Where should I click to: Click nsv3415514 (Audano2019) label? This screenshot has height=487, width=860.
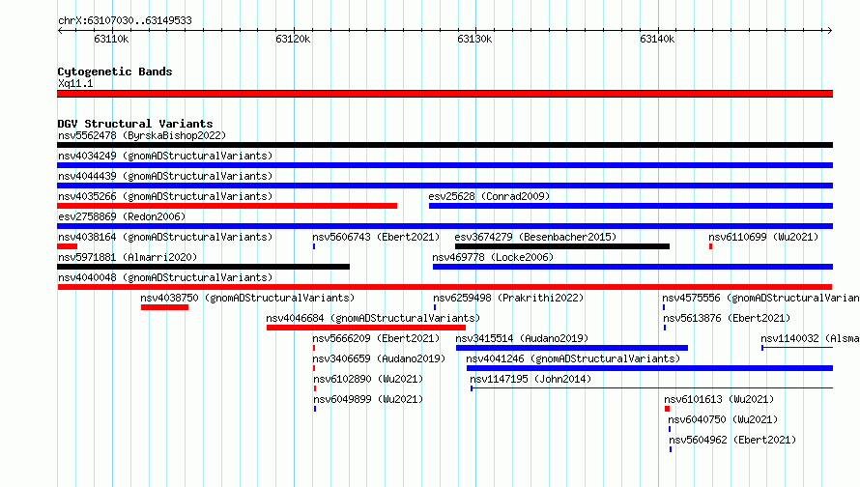[x=522, y=338]
